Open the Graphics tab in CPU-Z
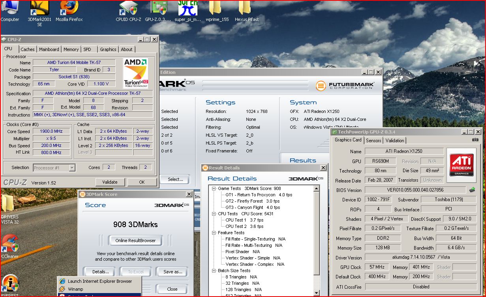 pyautogui.click(x=108, y=49)
